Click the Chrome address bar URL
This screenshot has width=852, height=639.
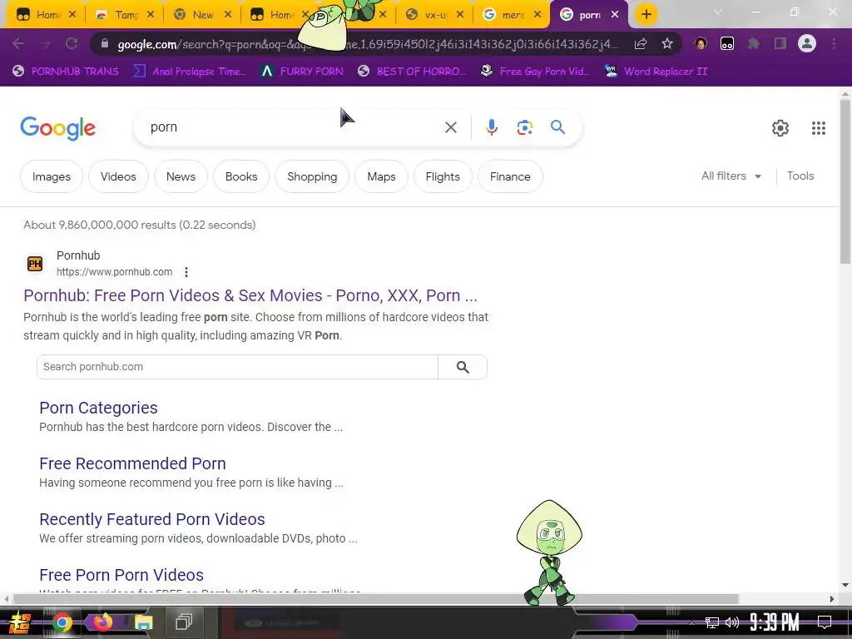click(x=368, y=44)
